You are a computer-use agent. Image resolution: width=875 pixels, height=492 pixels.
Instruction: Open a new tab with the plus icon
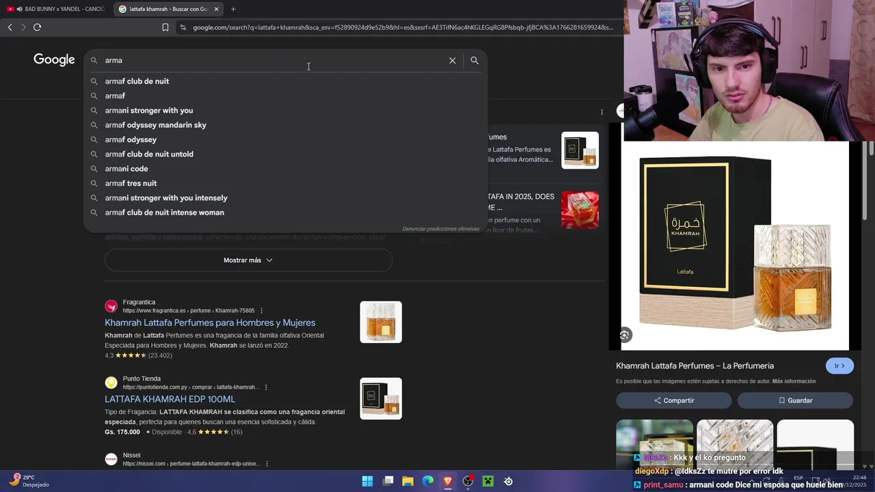tap(233, 9)
